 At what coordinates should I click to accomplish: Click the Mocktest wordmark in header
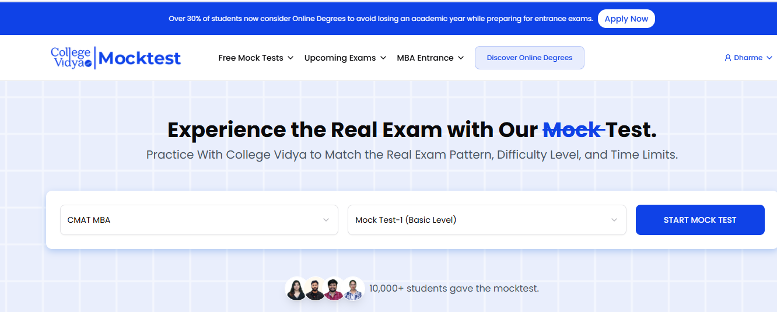[x=140, y=58]
